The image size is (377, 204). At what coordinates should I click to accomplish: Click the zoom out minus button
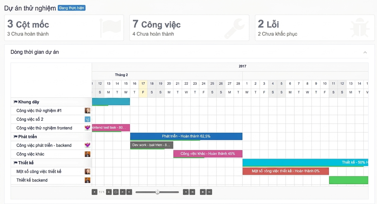(x=209, y=192)
